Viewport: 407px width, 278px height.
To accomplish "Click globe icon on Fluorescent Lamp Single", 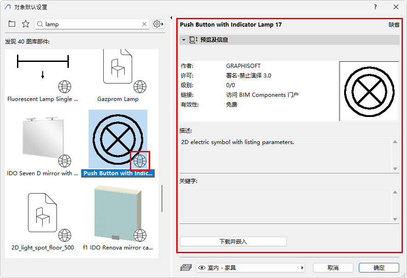I will [65, 87].
